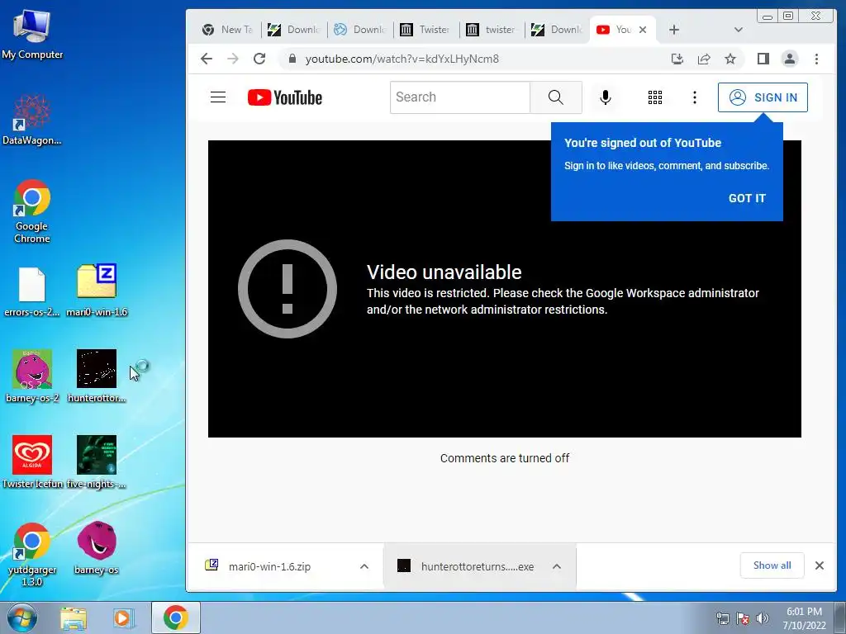The height and width of the screenshot is (634, 846).
Task: Open the YouTube hamburger guide menu
Action: [x=218, y=97]
